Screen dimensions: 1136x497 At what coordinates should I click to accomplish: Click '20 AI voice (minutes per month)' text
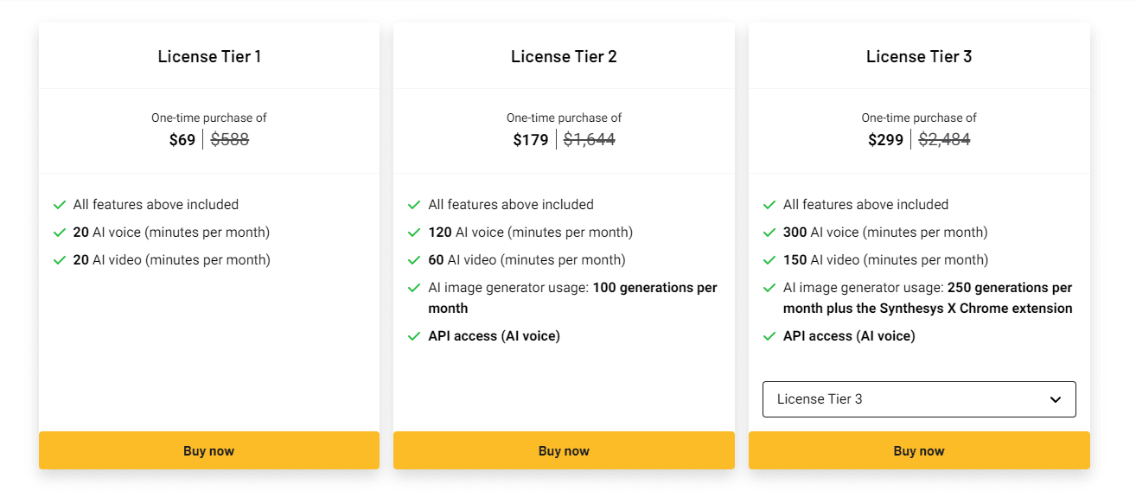[x=171, y=233]
